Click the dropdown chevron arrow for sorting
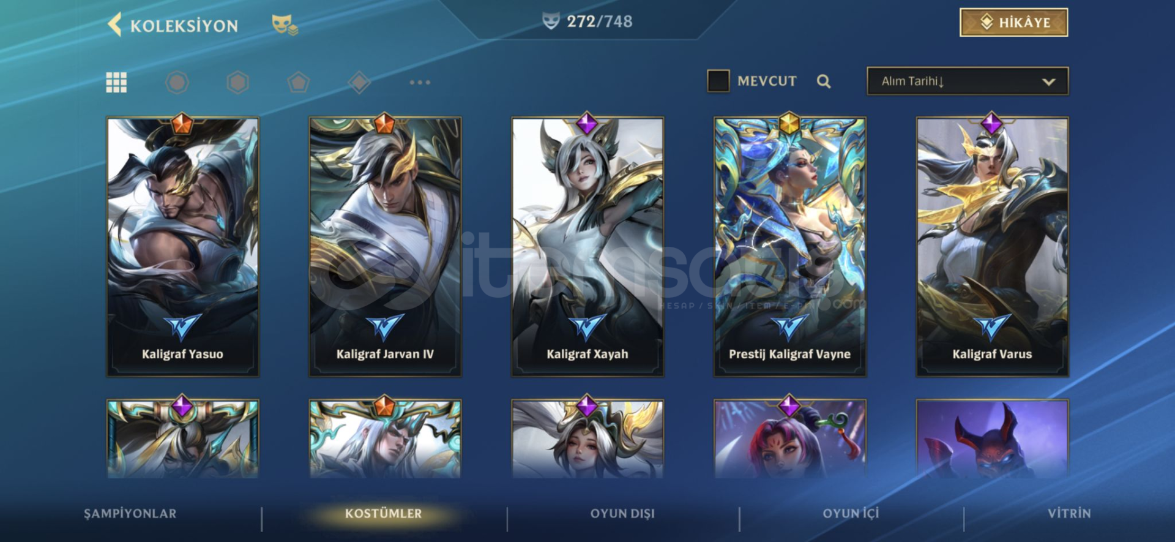The height and width of the screenshot is (542, 1175). pos(1048,81)
